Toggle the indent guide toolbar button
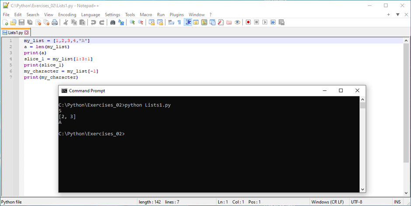Image resolution: width=411 pixels, height=206 pixels. tap(188, 22)
